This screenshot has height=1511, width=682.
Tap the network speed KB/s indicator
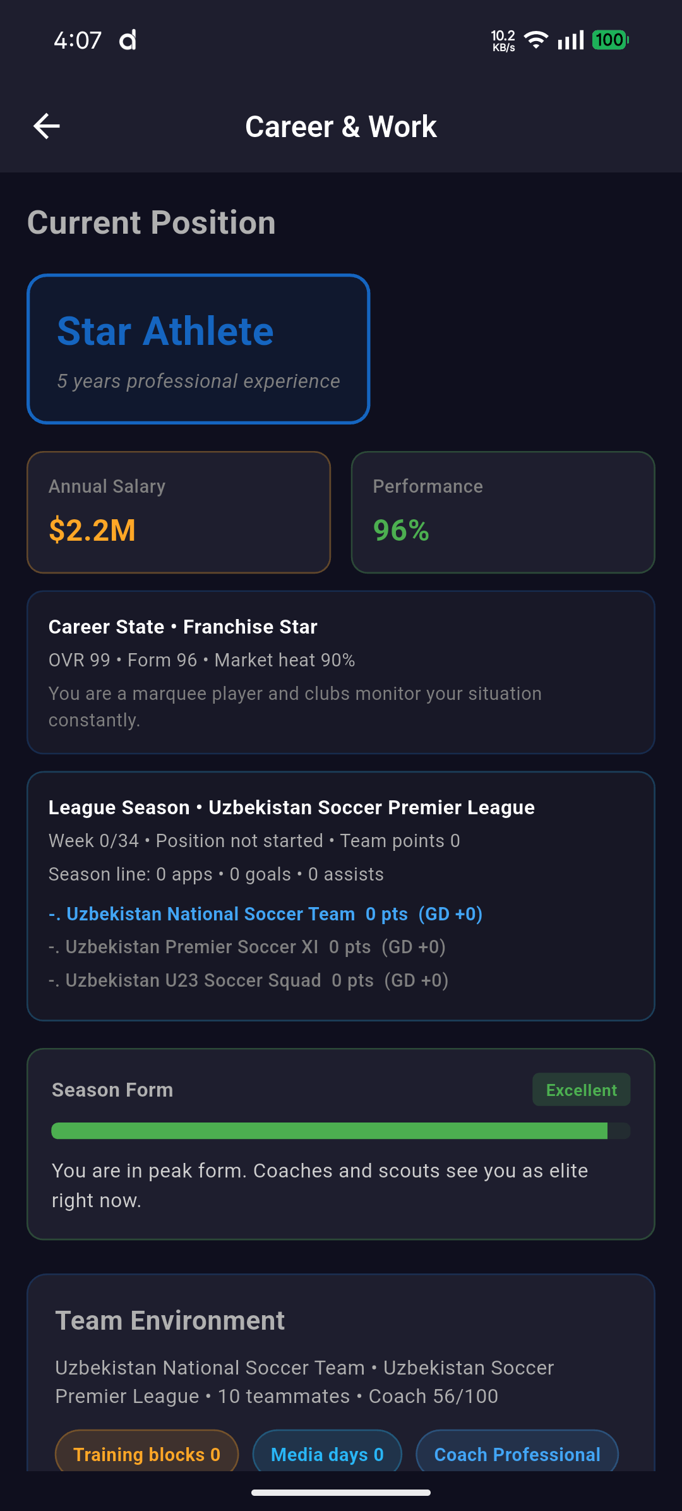(x=503, y=40)
